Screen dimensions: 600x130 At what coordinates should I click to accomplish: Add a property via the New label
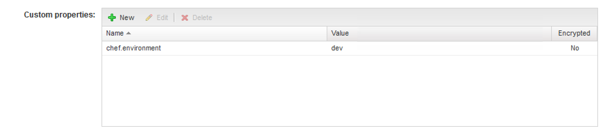click(127, 18)
